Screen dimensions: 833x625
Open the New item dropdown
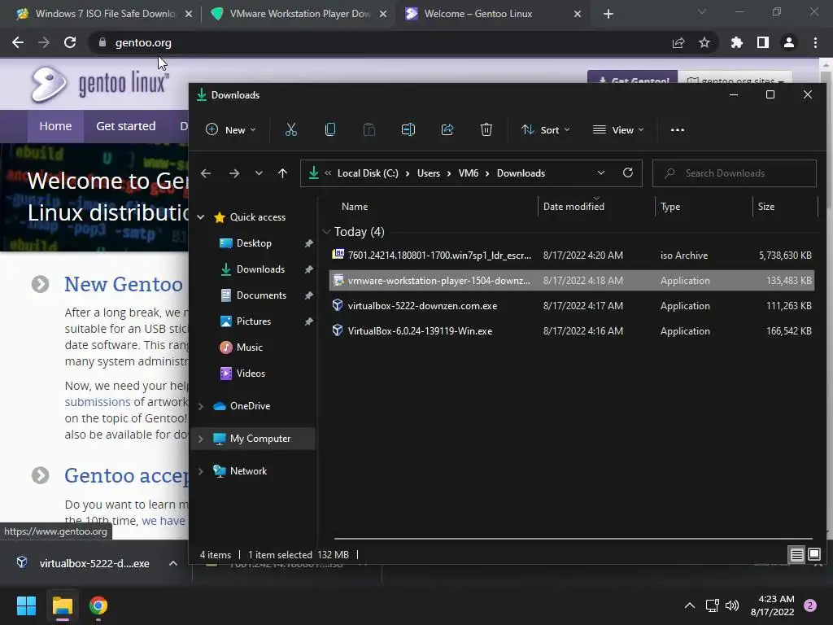[x=230, y=129]
